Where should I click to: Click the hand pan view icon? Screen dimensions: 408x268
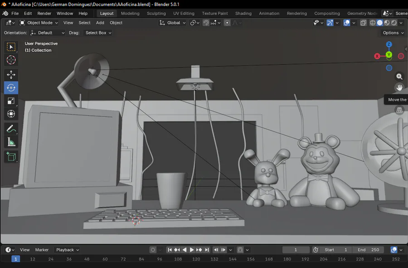(x=399, y=88)
